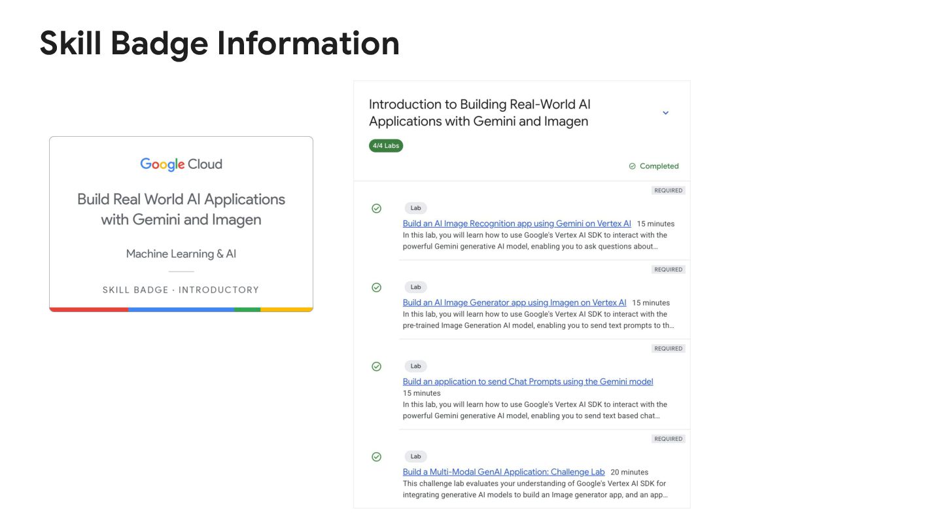The image size is (942, 530).
Task: Click the Completed status label
Action: point(659,166)
